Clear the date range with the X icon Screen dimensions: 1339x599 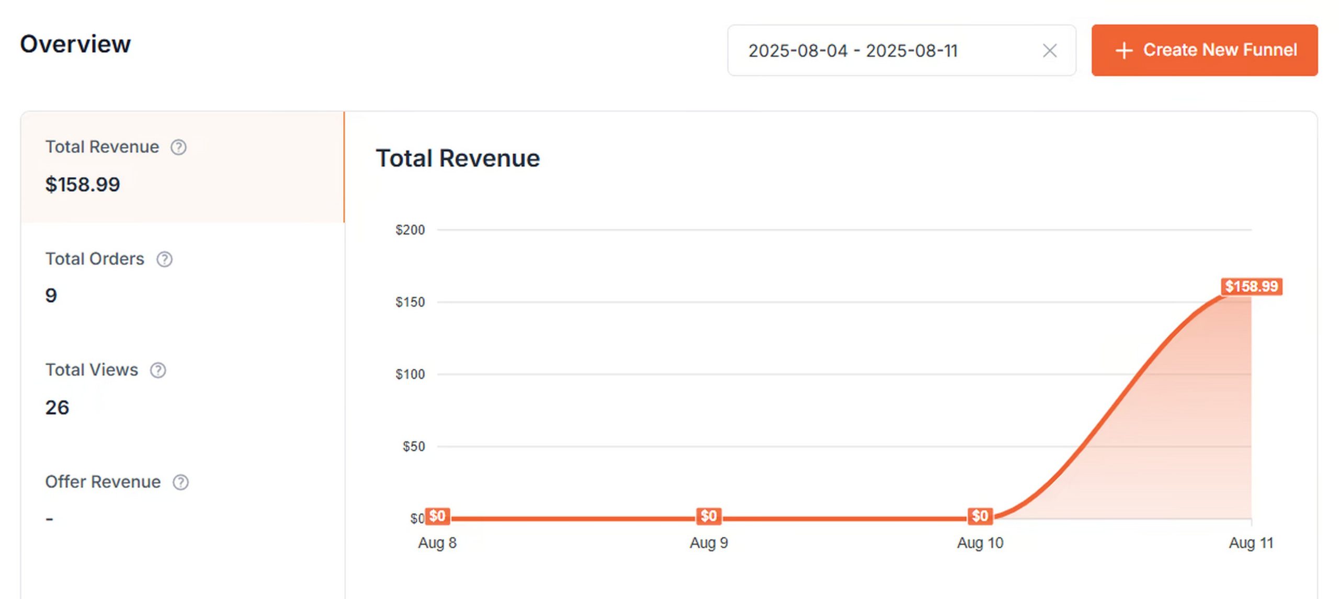(1050, 50)
